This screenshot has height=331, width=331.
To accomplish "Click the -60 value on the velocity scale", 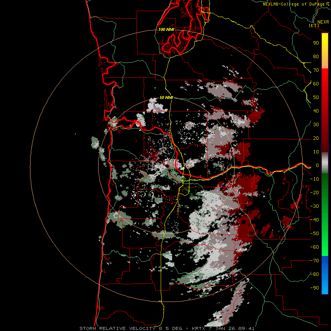I will pos(314,247).
